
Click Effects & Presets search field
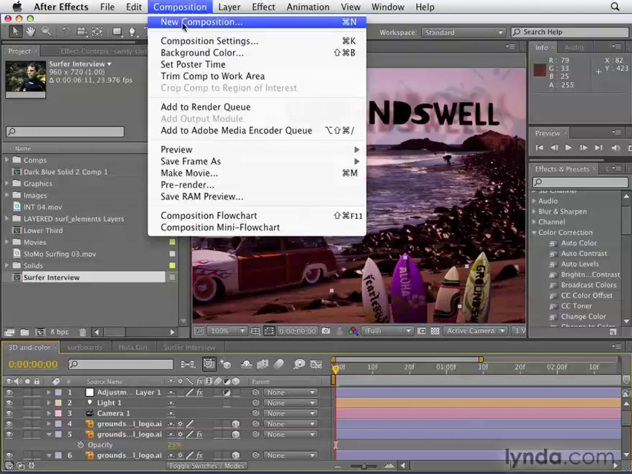coord(580,182)
